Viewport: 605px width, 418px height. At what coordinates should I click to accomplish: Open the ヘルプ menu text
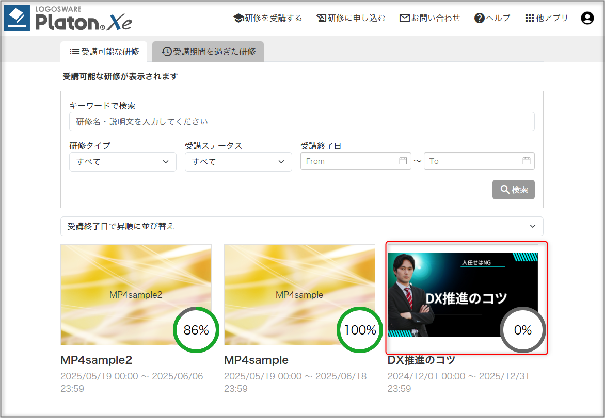coord(498,18)
